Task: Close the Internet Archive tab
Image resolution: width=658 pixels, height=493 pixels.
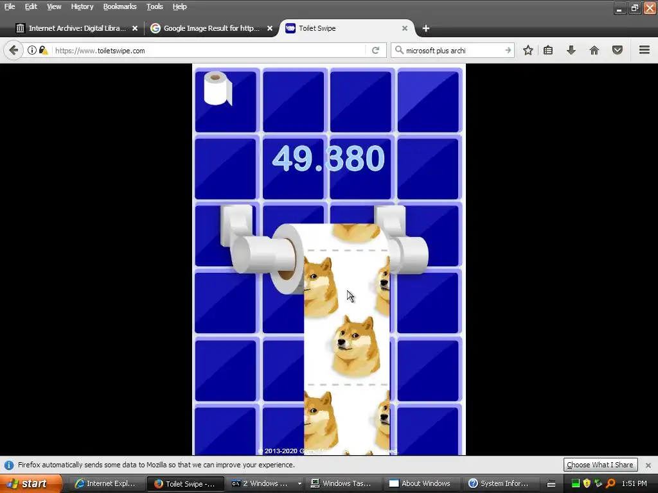Action: coord(135,28)
